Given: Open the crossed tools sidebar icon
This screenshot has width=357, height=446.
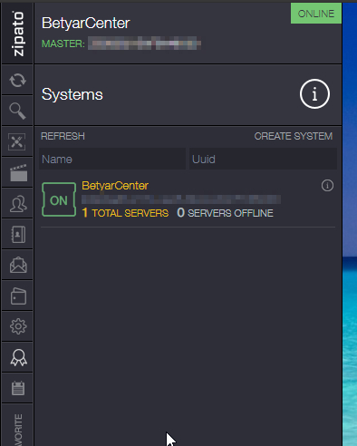Looking at the screenshot, I should pos(17,141).
